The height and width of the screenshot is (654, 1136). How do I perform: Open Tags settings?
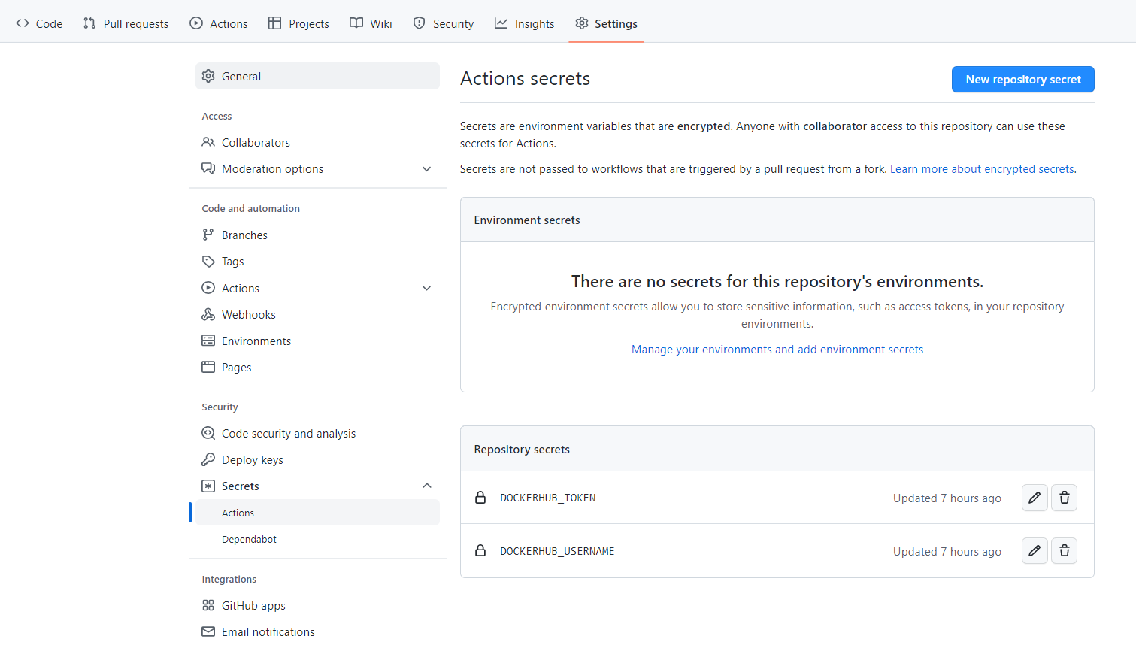point(317,261)
